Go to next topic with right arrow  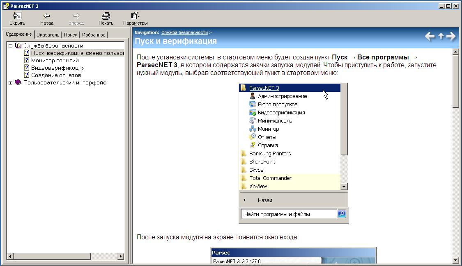tap(451, 36)
